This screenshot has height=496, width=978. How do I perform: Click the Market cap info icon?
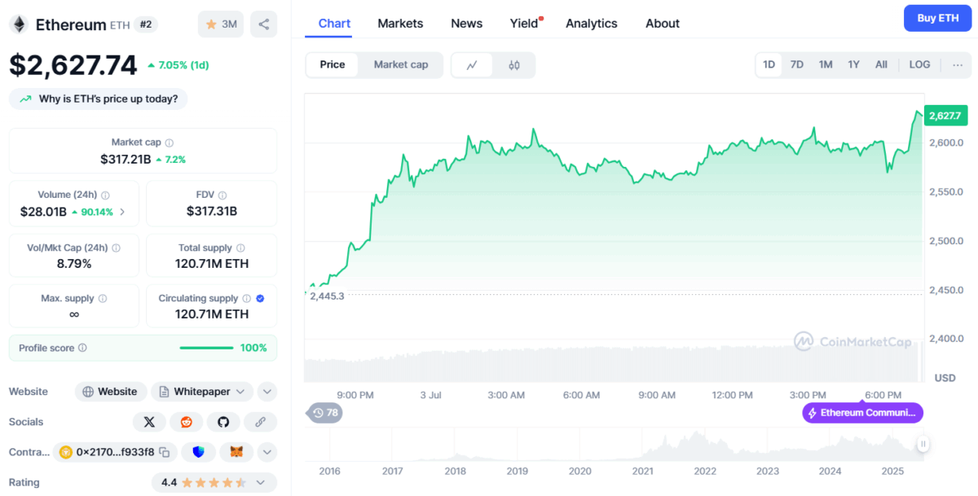click(170, 143)
